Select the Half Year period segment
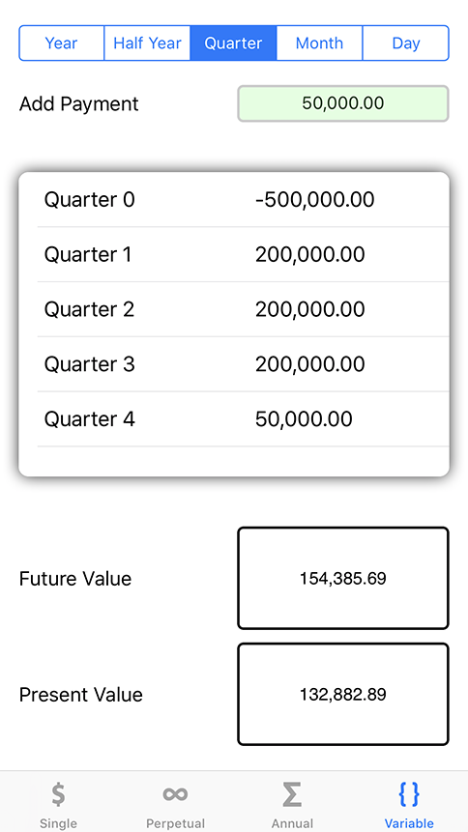The width and height of the screenshot is (468, 832). (147, 43)
